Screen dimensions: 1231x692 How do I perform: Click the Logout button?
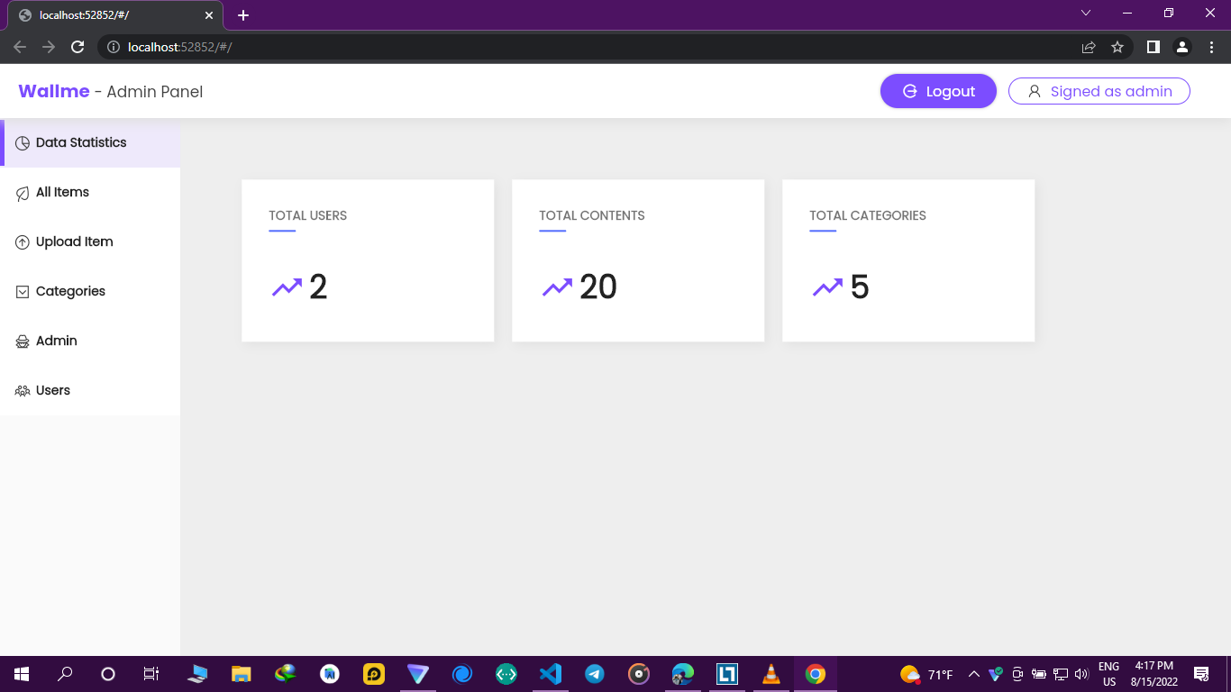point(938,91)
